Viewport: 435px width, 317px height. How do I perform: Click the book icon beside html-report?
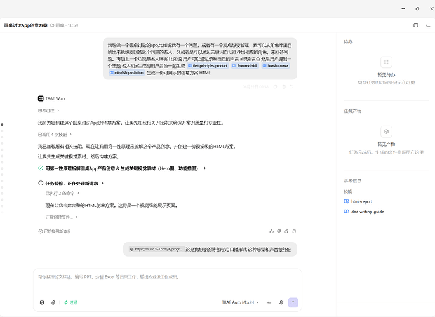[x=346, y=201]
